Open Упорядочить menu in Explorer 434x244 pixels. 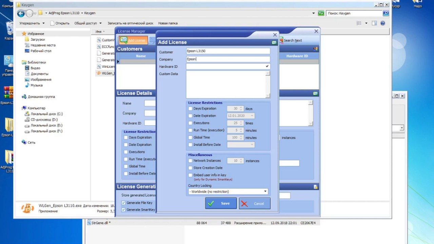click(x=32, y=23)
